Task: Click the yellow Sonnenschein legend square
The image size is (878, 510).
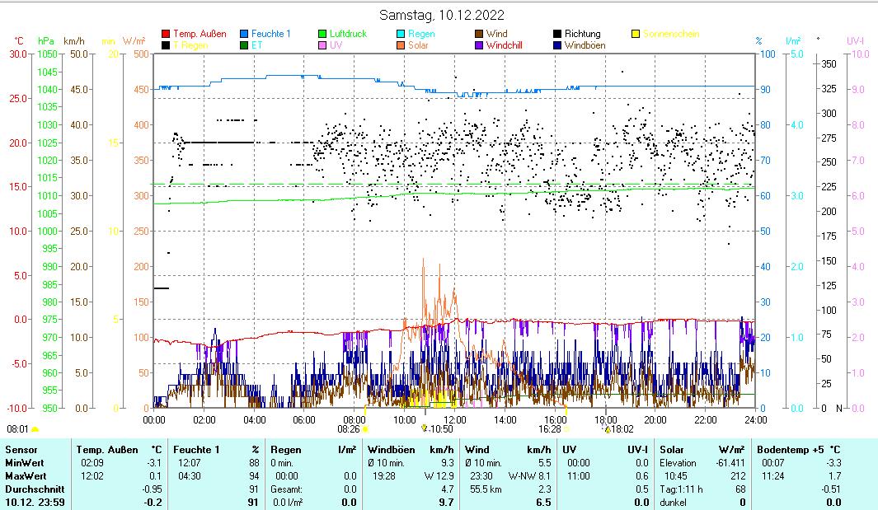Action: (x=636, y=35)
